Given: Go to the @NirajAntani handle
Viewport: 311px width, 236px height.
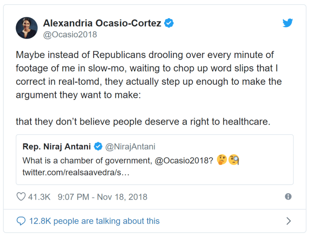Looking at the screenshot, I should (130, 147).
